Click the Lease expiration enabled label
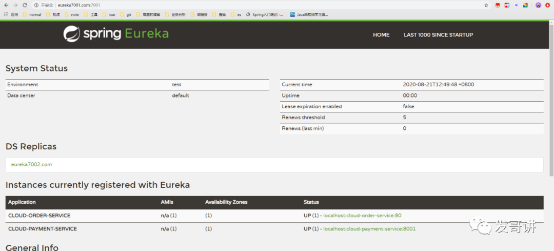 (x=312, y=106)
